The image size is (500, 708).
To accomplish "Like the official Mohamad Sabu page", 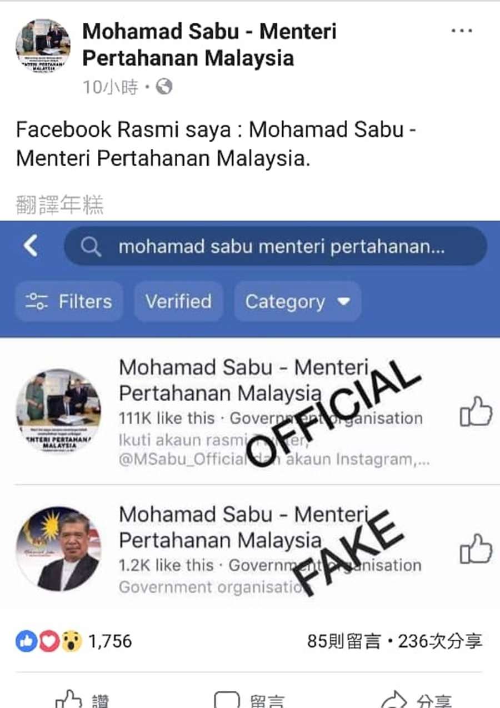I will (476, 412).
